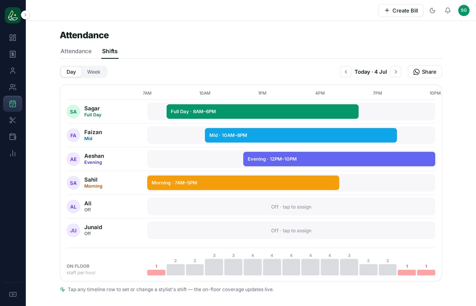Click Junaid's JU avatar
The height and width of the screenshot is (306, 476).
73,231
